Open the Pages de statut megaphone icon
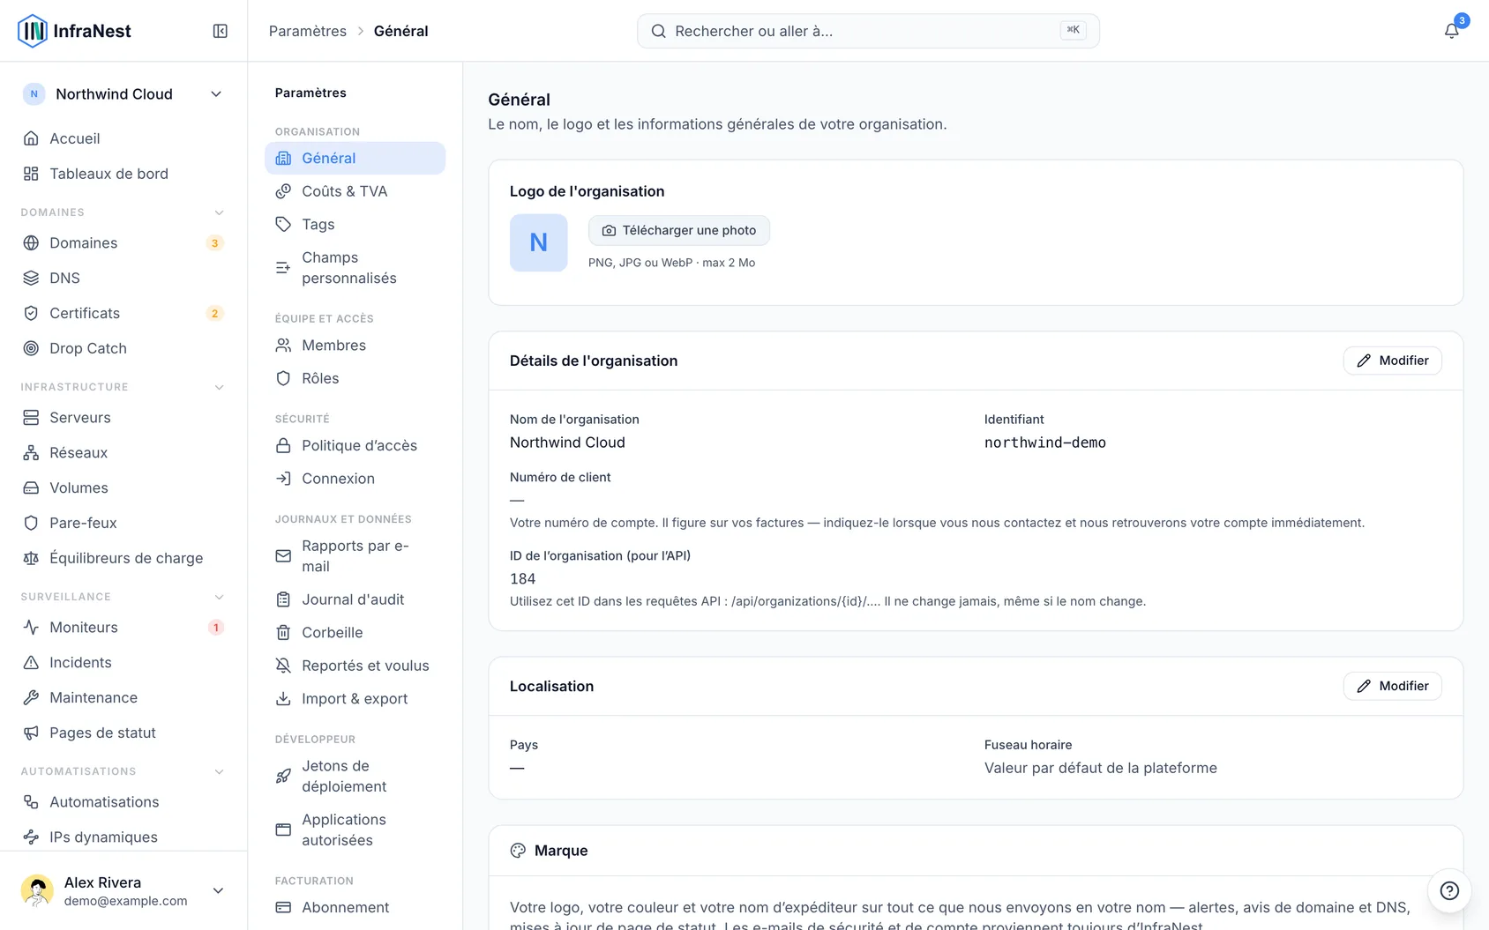The height and width of the screenshot is (930, 1489). coord(31,733)
